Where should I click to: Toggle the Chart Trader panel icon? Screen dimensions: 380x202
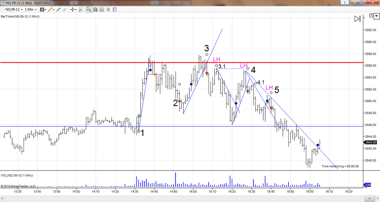(x=89, y=9)
